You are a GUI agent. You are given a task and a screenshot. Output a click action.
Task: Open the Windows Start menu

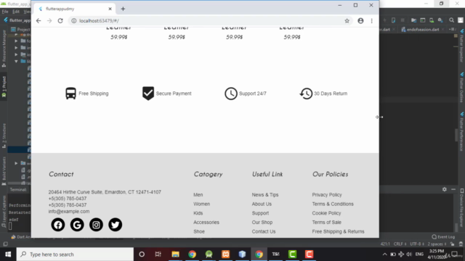click(x=8, y=254)
